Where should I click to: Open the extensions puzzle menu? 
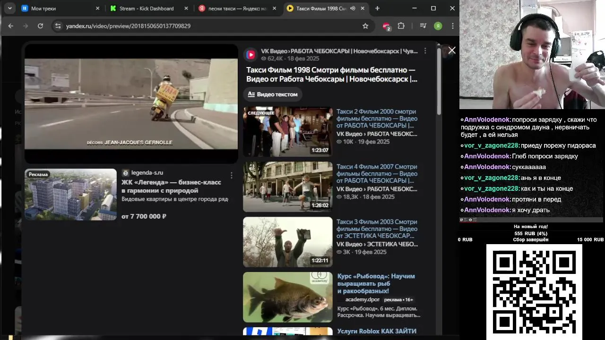pyautogui.click(x=401, y=26)
